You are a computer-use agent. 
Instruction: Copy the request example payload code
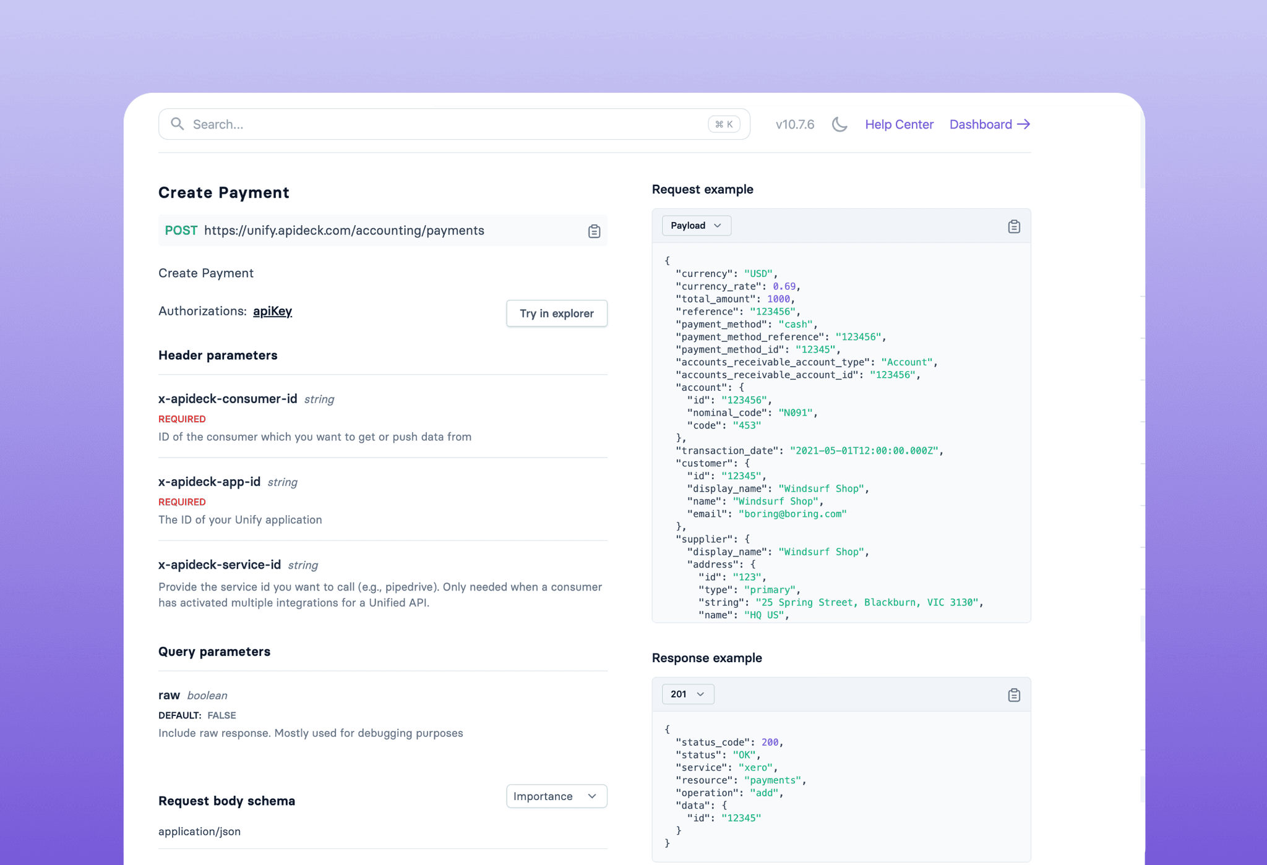click(1013, 226)
